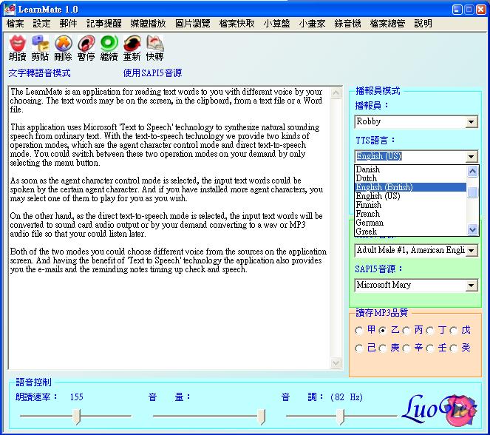Image resolution: width=490 pixels, height=435 pixels.
Task: Click the language list scroll-up arrow
Action: coord(472,171)
